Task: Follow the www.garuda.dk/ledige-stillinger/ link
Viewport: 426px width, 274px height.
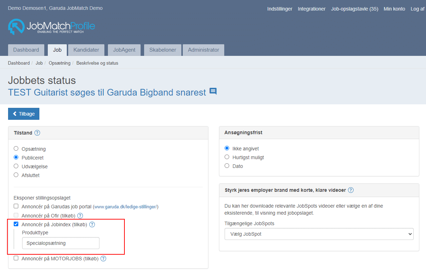Action: pos(125,207)
